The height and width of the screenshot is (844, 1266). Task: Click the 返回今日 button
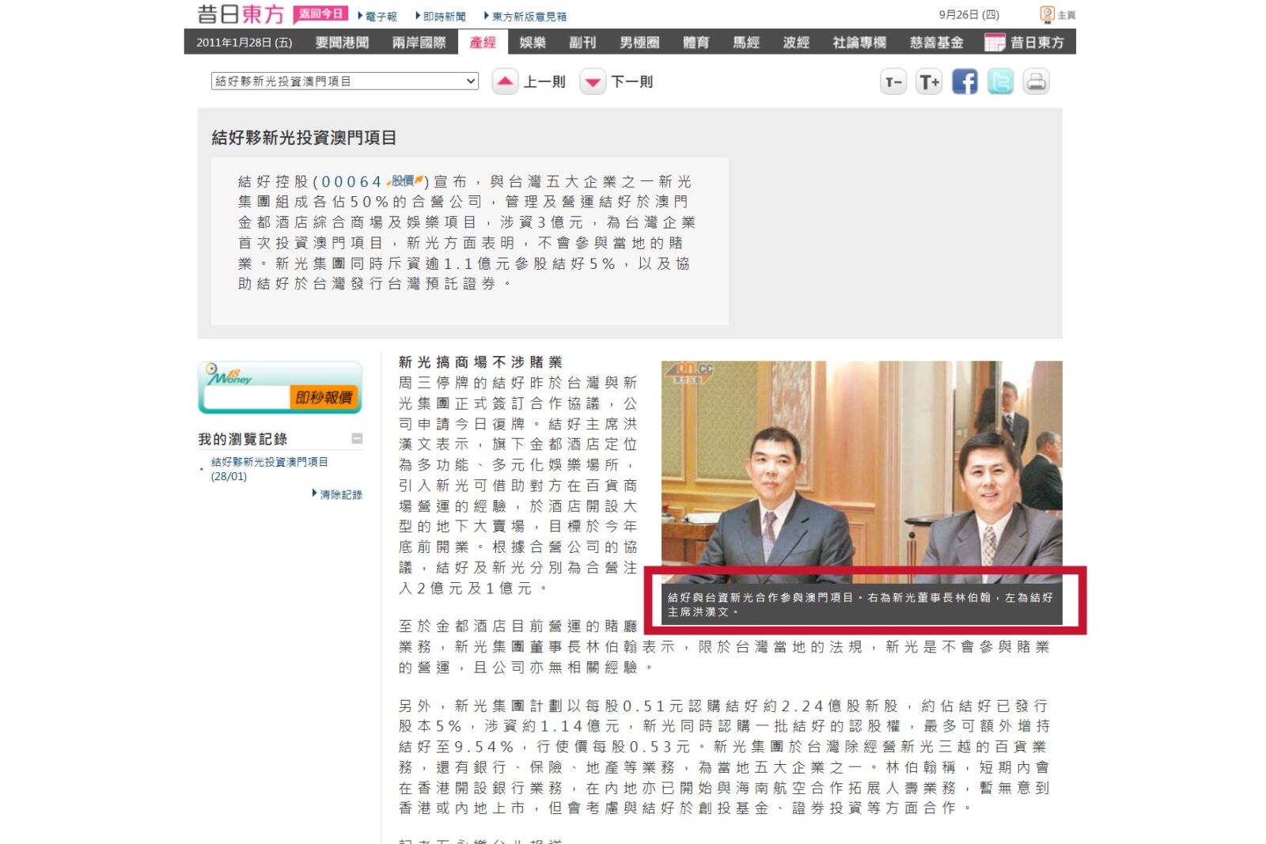(320, 14)
